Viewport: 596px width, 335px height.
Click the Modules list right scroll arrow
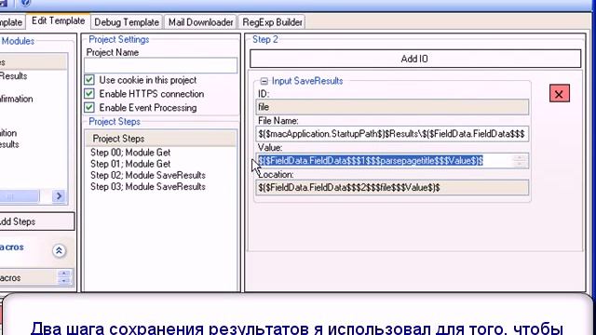point(59,196)
